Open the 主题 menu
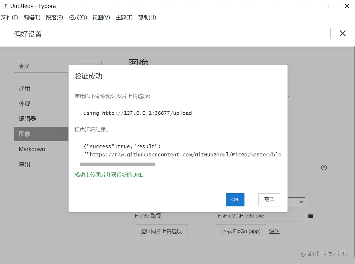Image resolution: width=355 pixels, height=264 pixels. pos(124,18)
